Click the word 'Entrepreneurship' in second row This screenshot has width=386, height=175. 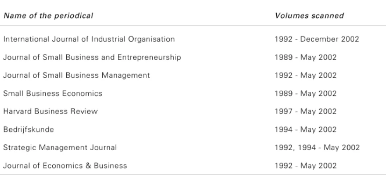pos(149,57)
